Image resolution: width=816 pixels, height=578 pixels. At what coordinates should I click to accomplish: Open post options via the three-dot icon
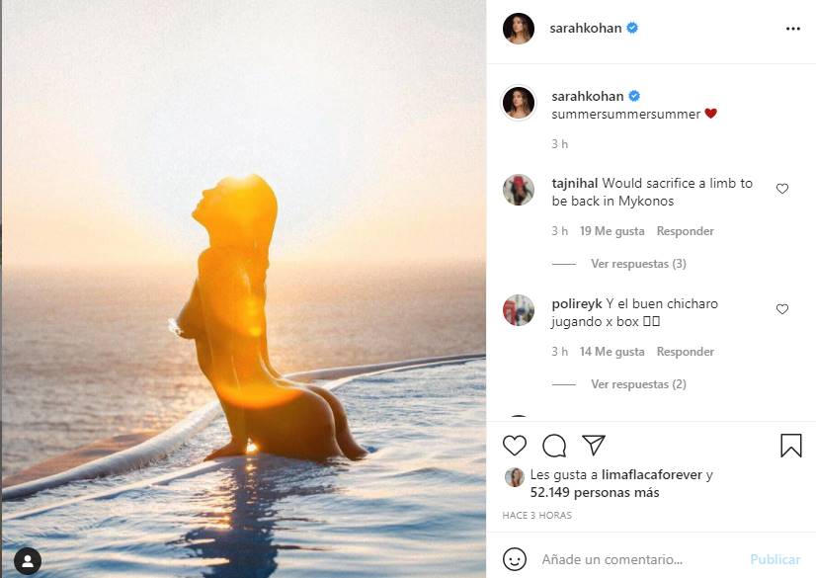pyautogui.click(x=793, y=29)
